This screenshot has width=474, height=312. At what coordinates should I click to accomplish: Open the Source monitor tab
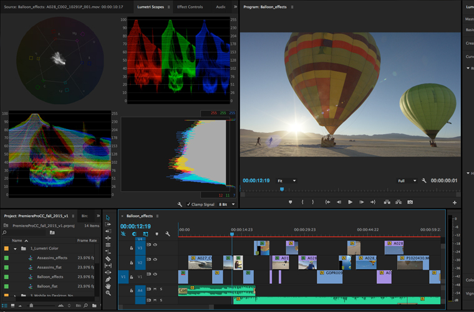click(x=64, y=7)
